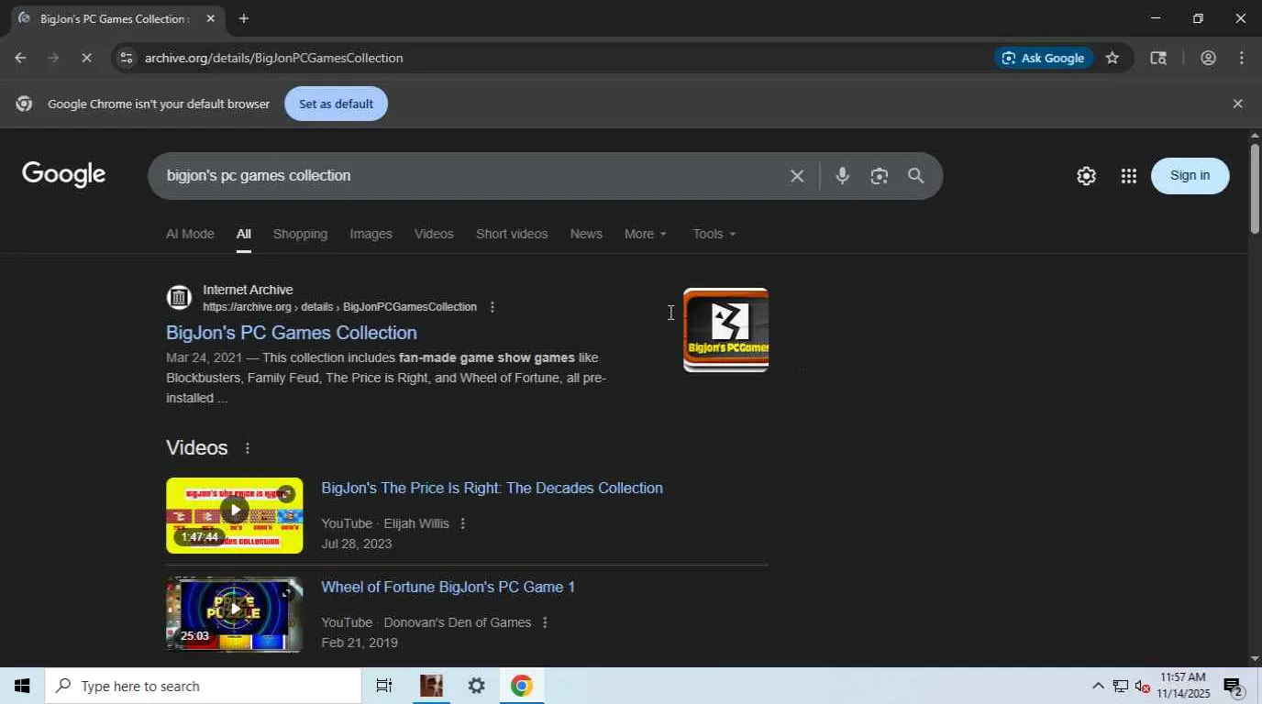Viewport: 1262px width, 704px height.
Task: Search by image lens icon
Action: [879, 176]
